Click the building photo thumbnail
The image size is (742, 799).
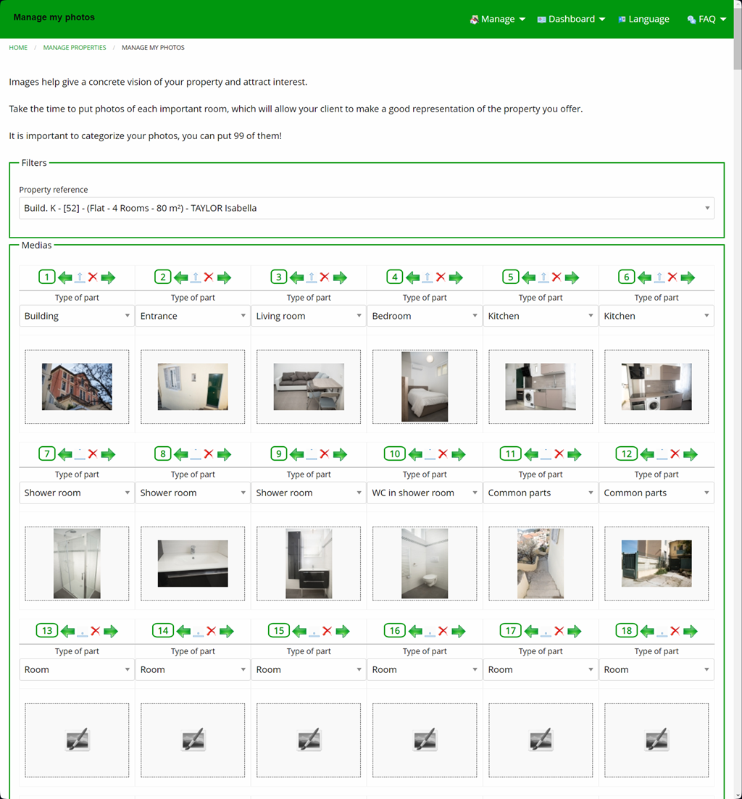pos(77,387)
